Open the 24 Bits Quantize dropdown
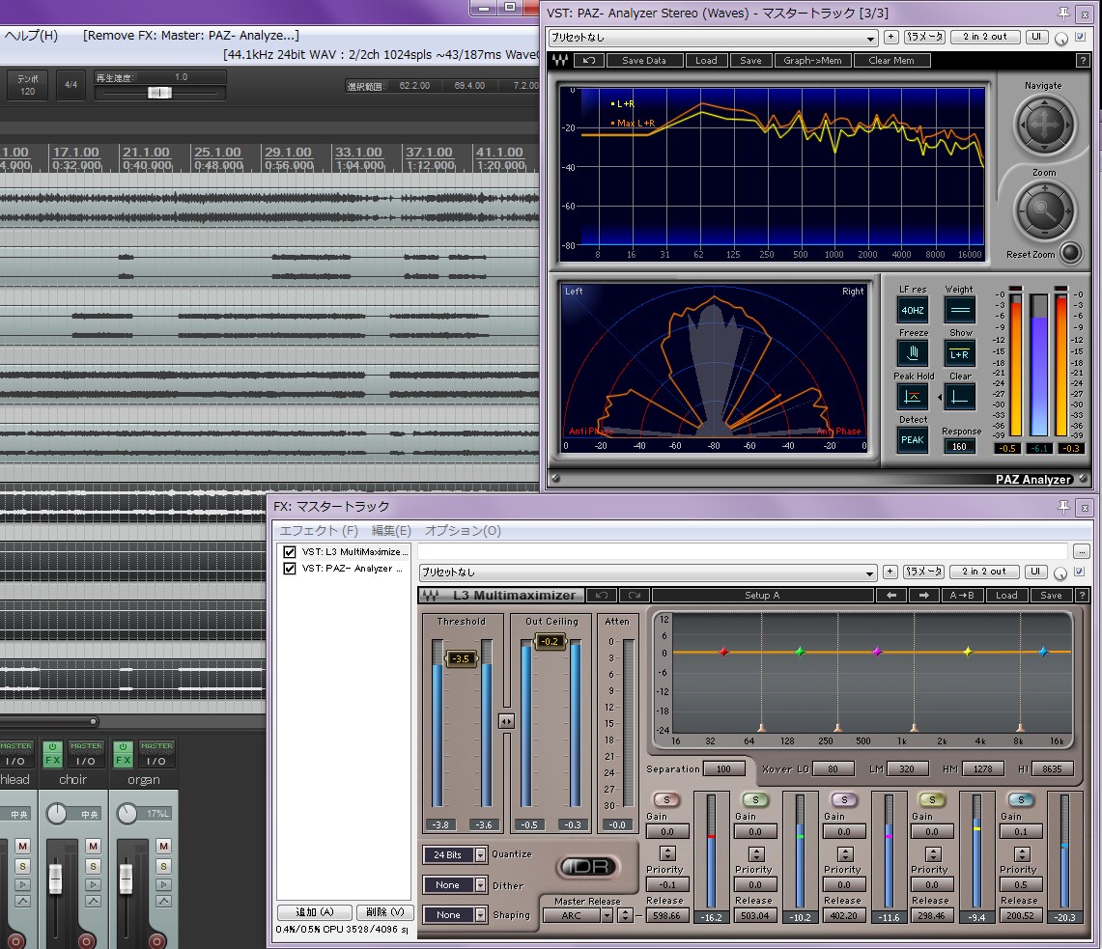This screenshot has width=1102, height=949. click(481, 854)
